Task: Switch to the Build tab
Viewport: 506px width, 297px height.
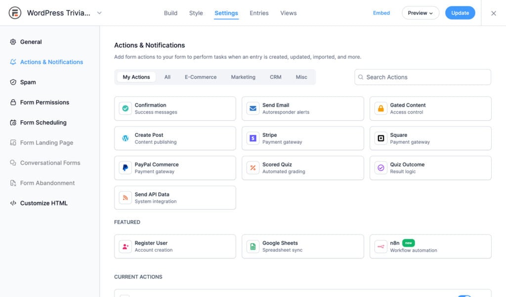Action: click(170, 13)
